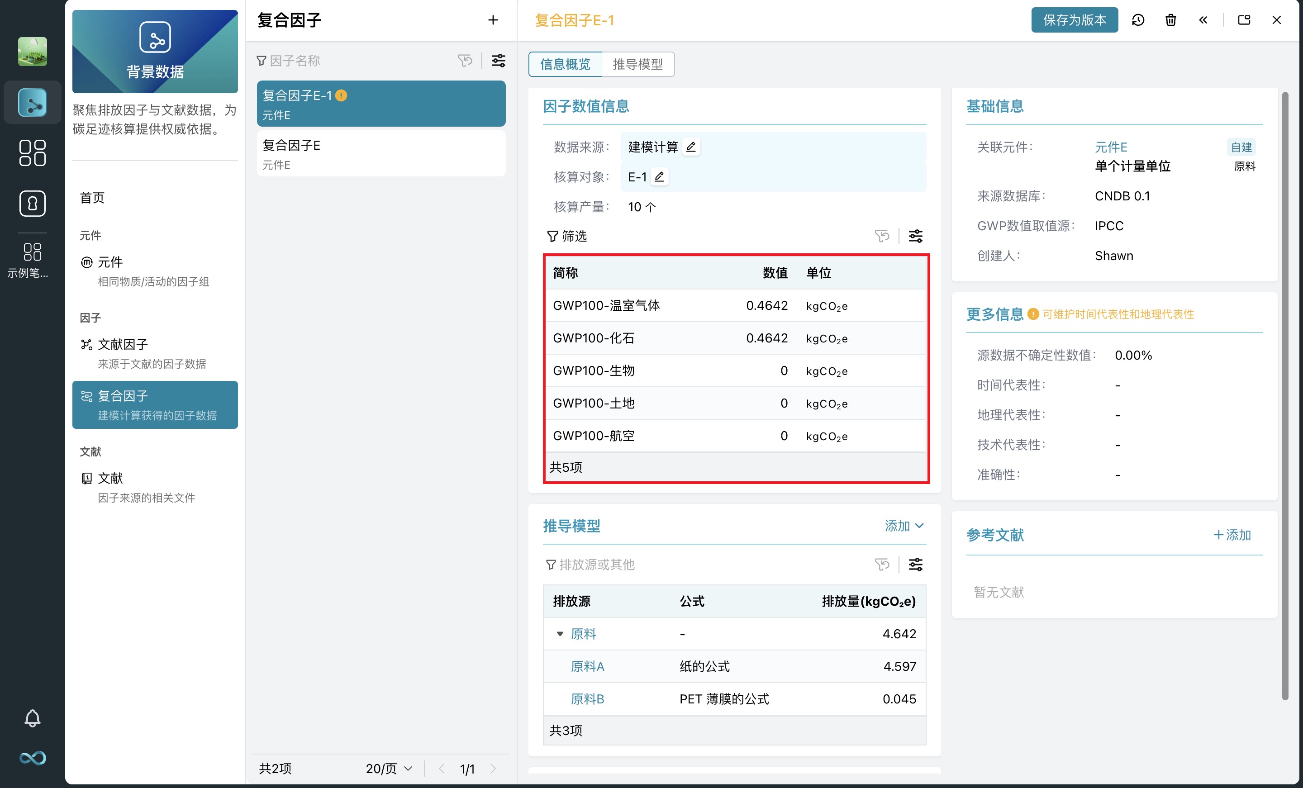
Task: Edit 数据来源 with pencil icon
Action: click(x=690, y=147)
